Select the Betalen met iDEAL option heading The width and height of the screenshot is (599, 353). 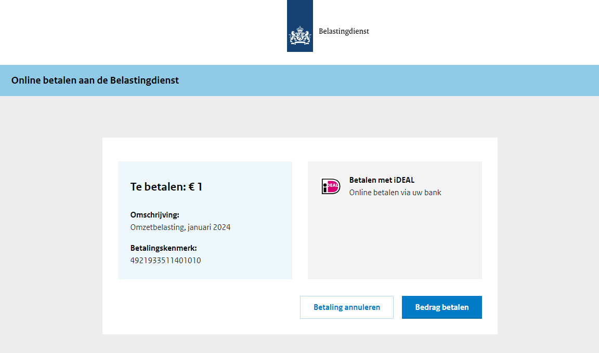[x=382, y=180]
